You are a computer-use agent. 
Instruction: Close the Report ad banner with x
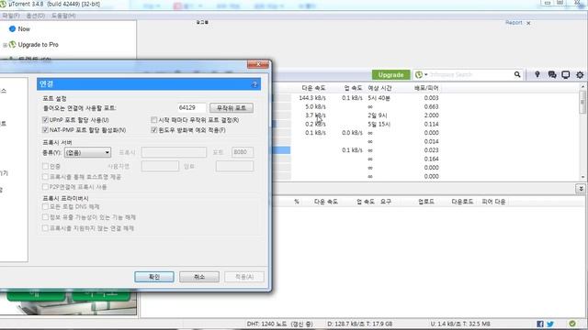pyautogui.click(x=528, y=23)
